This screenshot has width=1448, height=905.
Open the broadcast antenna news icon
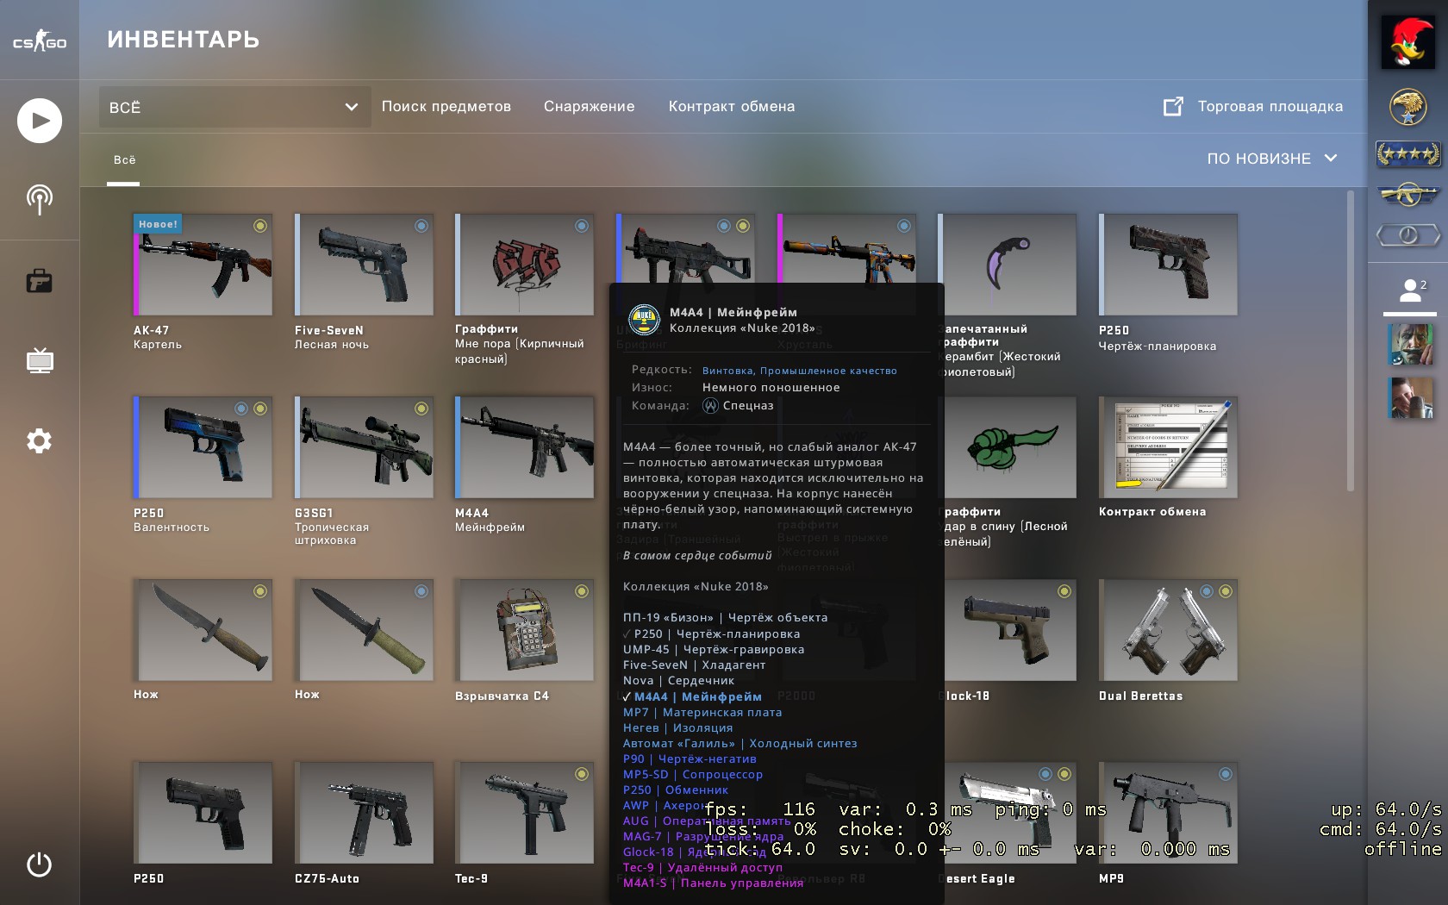(x=40, y=199)
